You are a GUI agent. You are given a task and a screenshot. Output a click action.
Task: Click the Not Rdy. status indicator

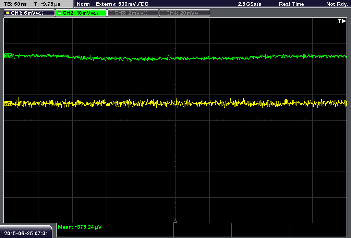pos(337,4)
